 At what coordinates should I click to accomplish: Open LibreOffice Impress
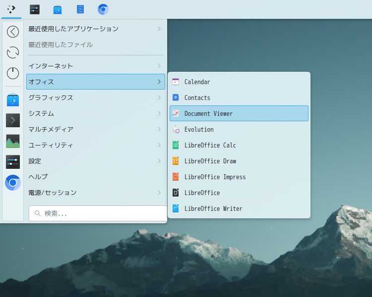(x=214, y=177)
